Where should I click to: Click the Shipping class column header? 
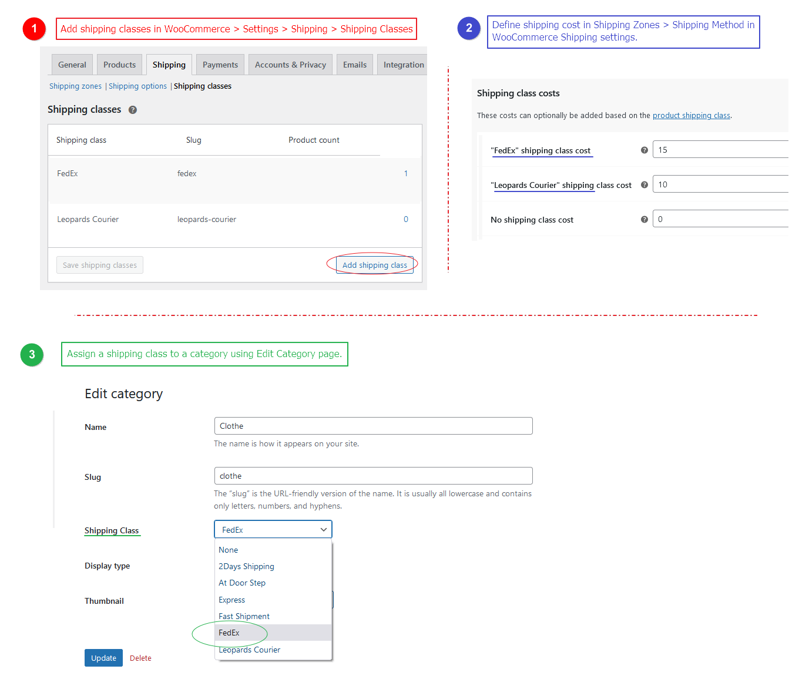81,140
